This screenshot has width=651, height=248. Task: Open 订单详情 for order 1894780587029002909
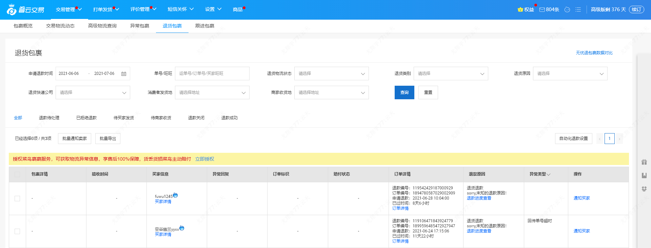pyautogui.click(x=400, y=208)
